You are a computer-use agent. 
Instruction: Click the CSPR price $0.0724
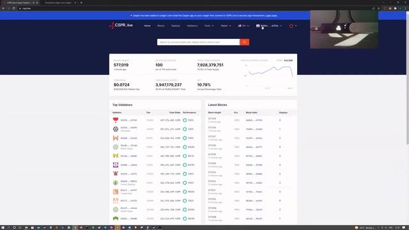121,85
